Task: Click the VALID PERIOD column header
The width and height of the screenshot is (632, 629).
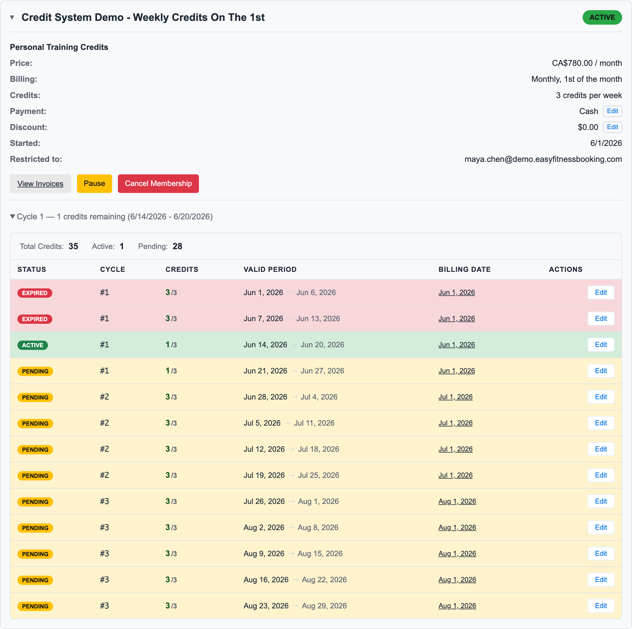Action: click(270, 270)
